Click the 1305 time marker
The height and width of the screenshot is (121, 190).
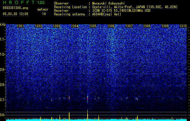pos(93,26)
